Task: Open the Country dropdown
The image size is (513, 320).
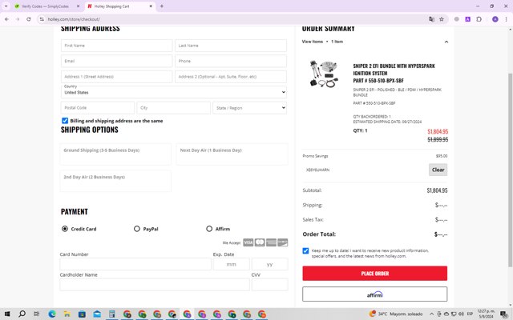Action: [x=174, y=92]
